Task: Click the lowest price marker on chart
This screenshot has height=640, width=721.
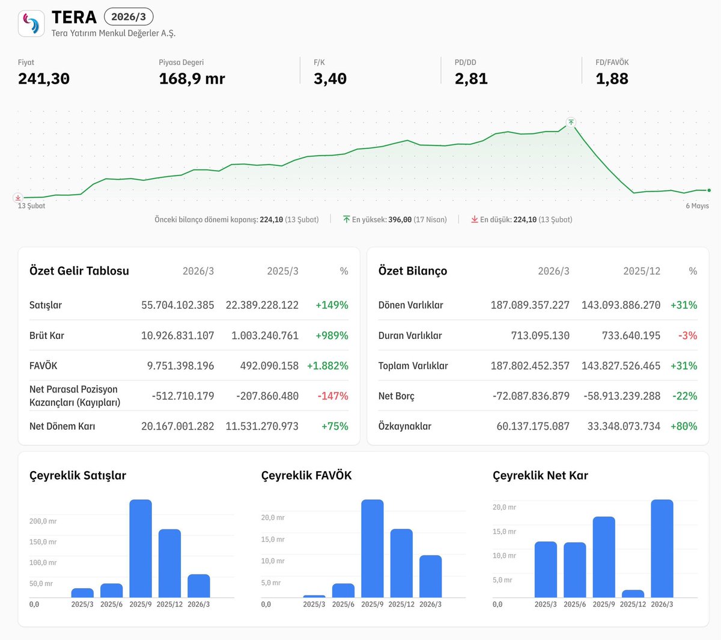Action: click(18, 197)
